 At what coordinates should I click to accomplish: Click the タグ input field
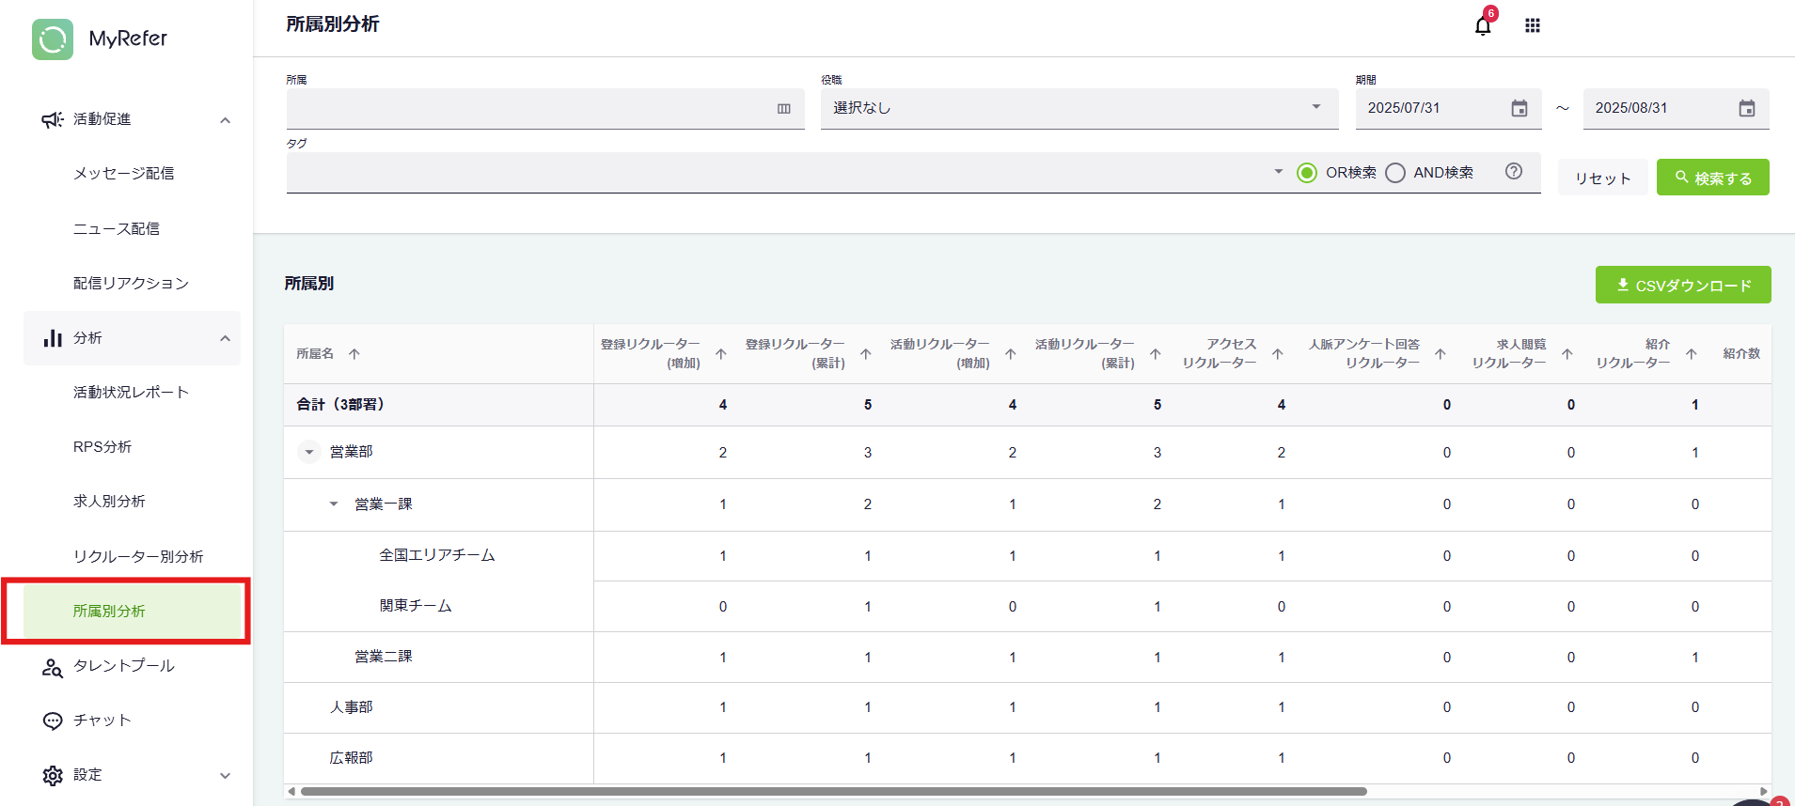[x=776, y=173]
